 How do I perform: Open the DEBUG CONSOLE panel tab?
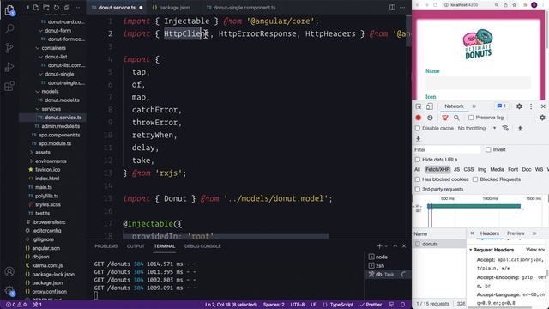pyautogui.click(x=202, y=246)
